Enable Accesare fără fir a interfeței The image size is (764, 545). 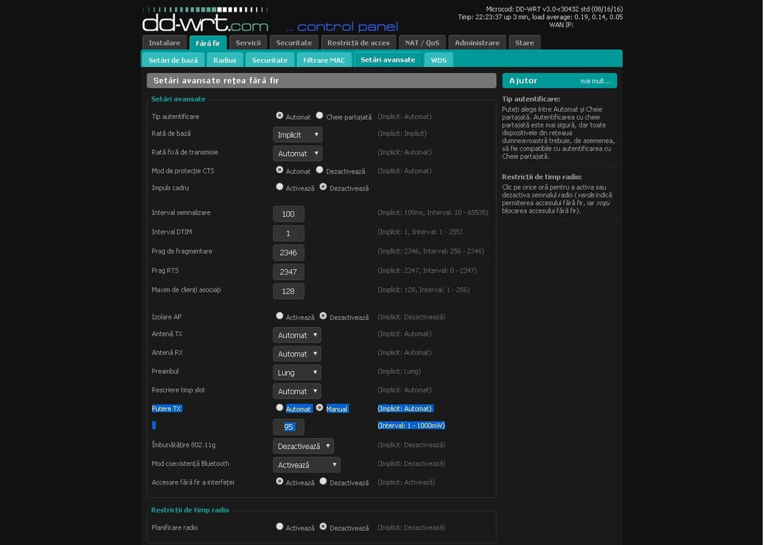pos(279,481)
